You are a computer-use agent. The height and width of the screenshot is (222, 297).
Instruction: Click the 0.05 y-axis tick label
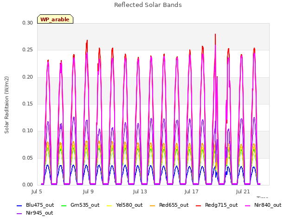click(x=27, y=158)
